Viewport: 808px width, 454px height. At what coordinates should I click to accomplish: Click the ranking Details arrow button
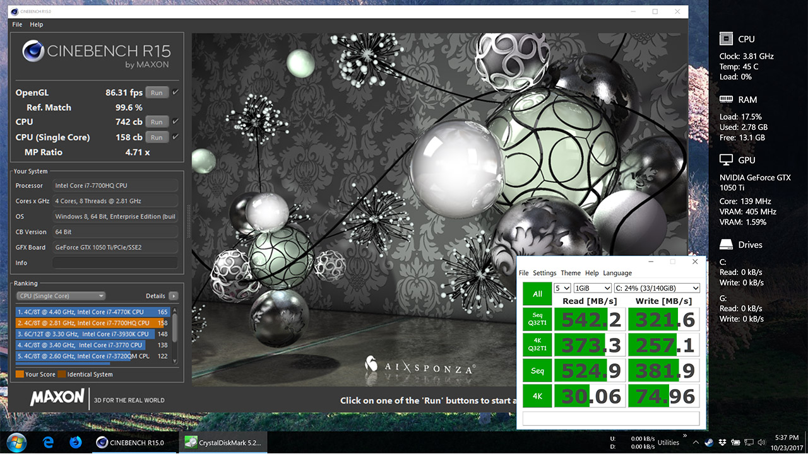click(x=174, y=296)
